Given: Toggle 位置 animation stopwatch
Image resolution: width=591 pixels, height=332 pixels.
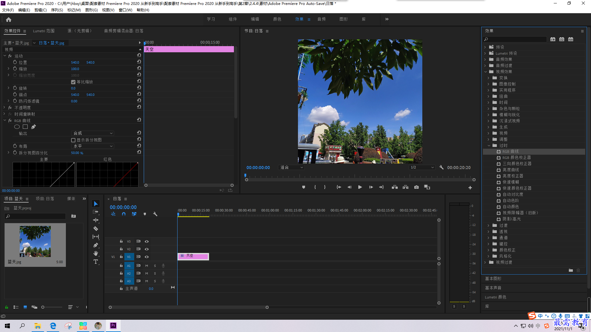Looking at the screenshot, I should [15, 62].
